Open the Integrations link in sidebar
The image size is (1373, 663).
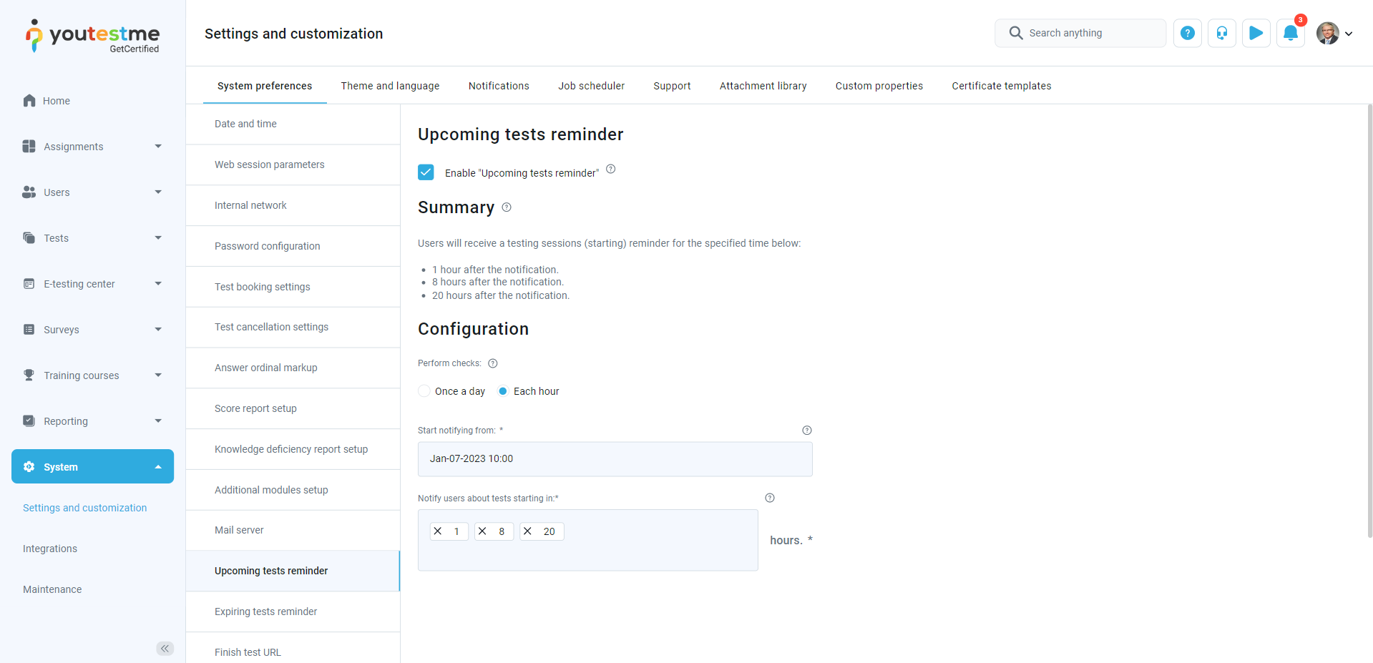50,549
